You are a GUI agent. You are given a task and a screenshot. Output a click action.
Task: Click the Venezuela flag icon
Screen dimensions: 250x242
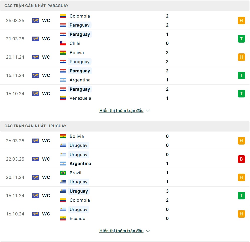63,98
